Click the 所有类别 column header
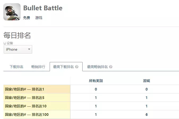Image resolution: width=179 pixels, height=119 pixels. (96, 81)
